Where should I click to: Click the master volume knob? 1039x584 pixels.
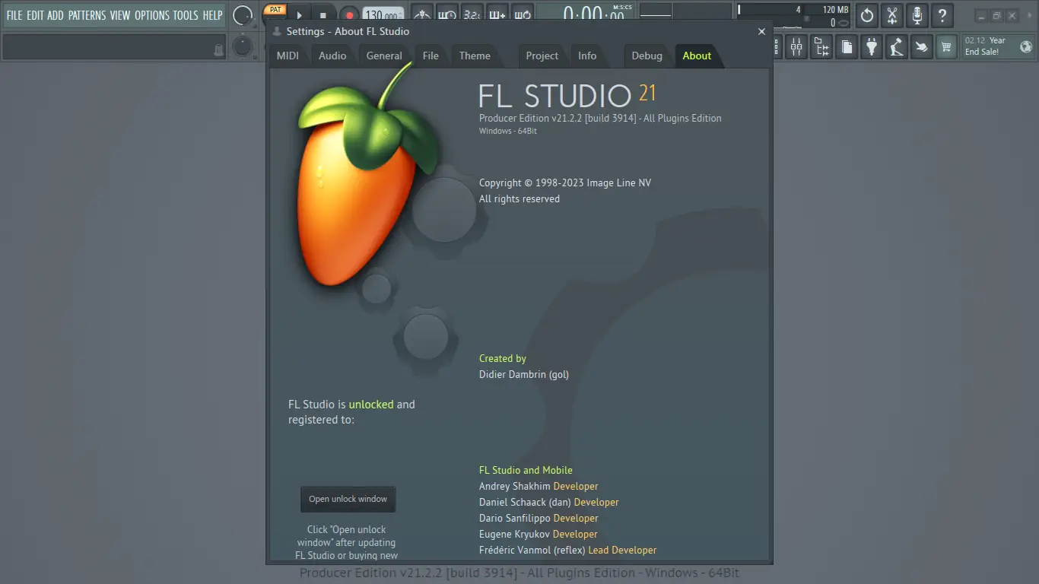pos(243,15)
